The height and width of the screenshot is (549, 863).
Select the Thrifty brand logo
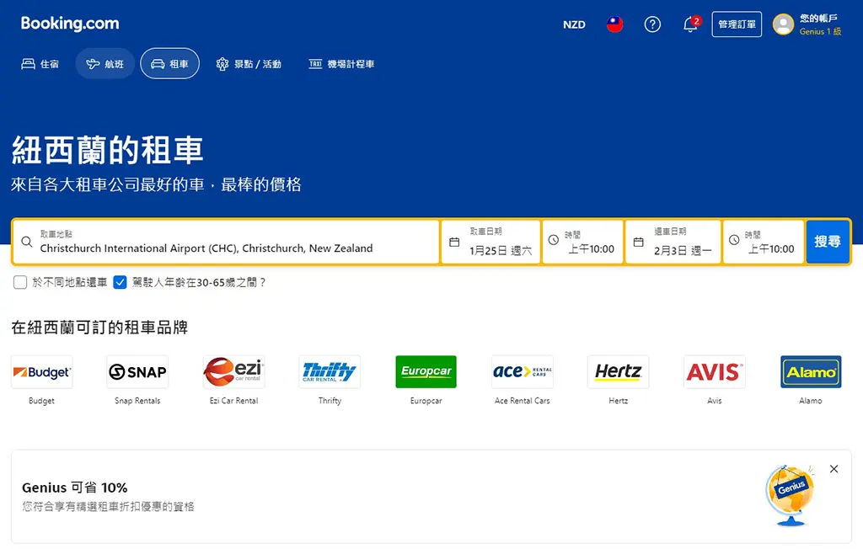pos(330,372)
